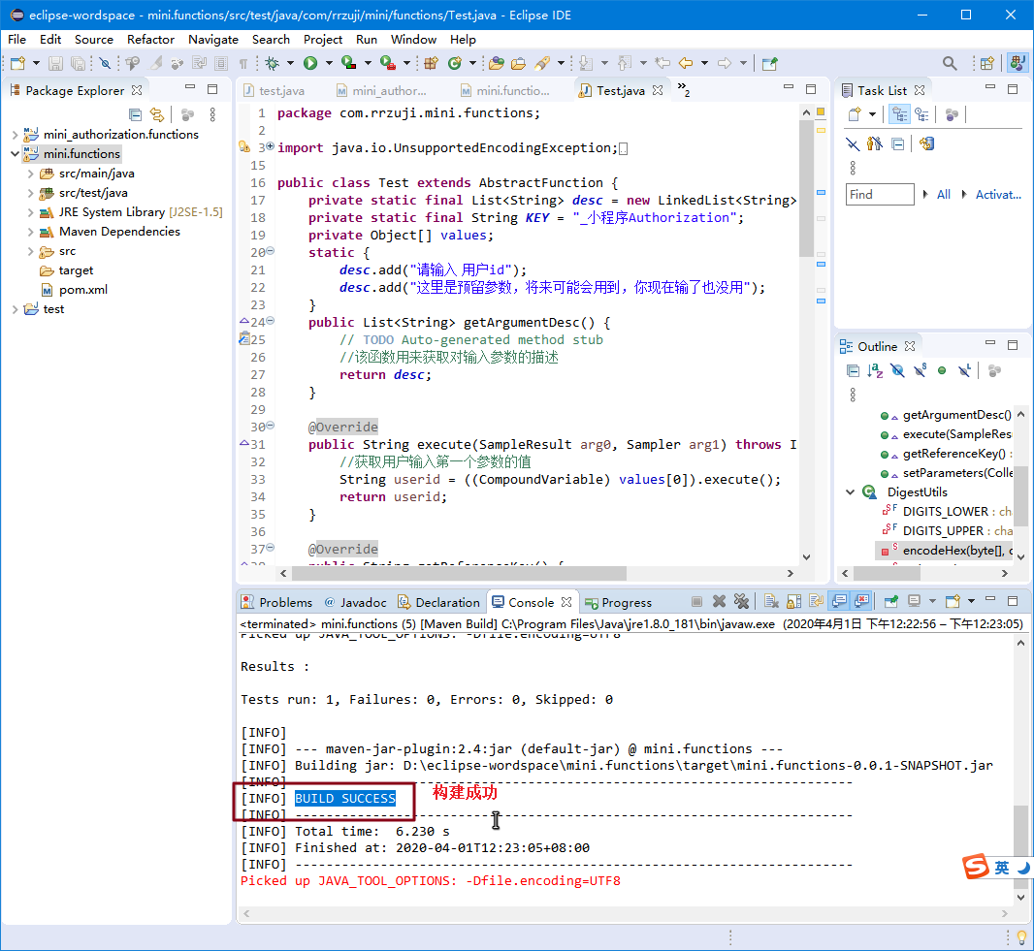The image size is (1034, 951).
Task: Open the Navigate menu
Action: (213, 40)
